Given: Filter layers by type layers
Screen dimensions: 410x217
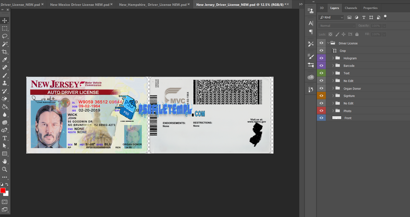Looking at the screenshot, I should click(x=364, y=17).
